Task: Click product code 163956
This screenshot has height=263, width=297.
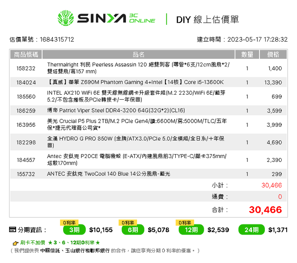Action: point(26,125)
